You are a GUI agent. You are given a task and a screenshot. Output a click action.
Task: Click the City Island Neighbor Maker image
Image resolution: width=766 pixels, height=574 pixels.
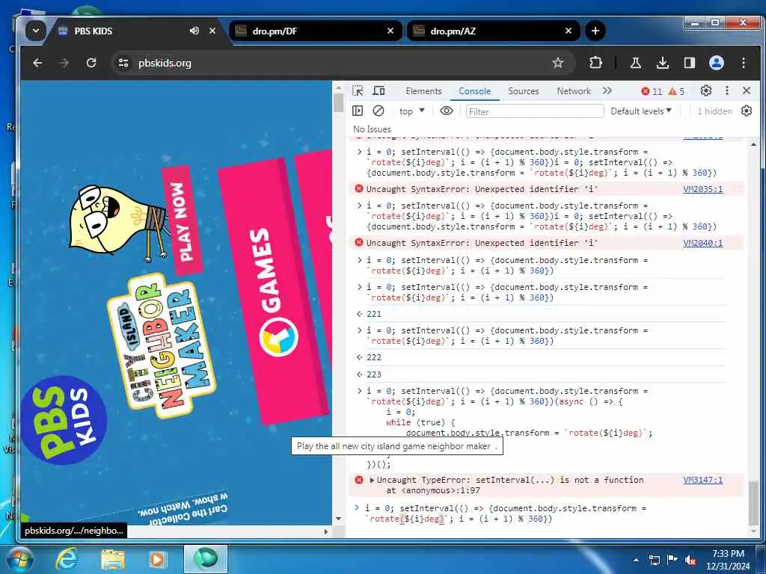point(162,345)
